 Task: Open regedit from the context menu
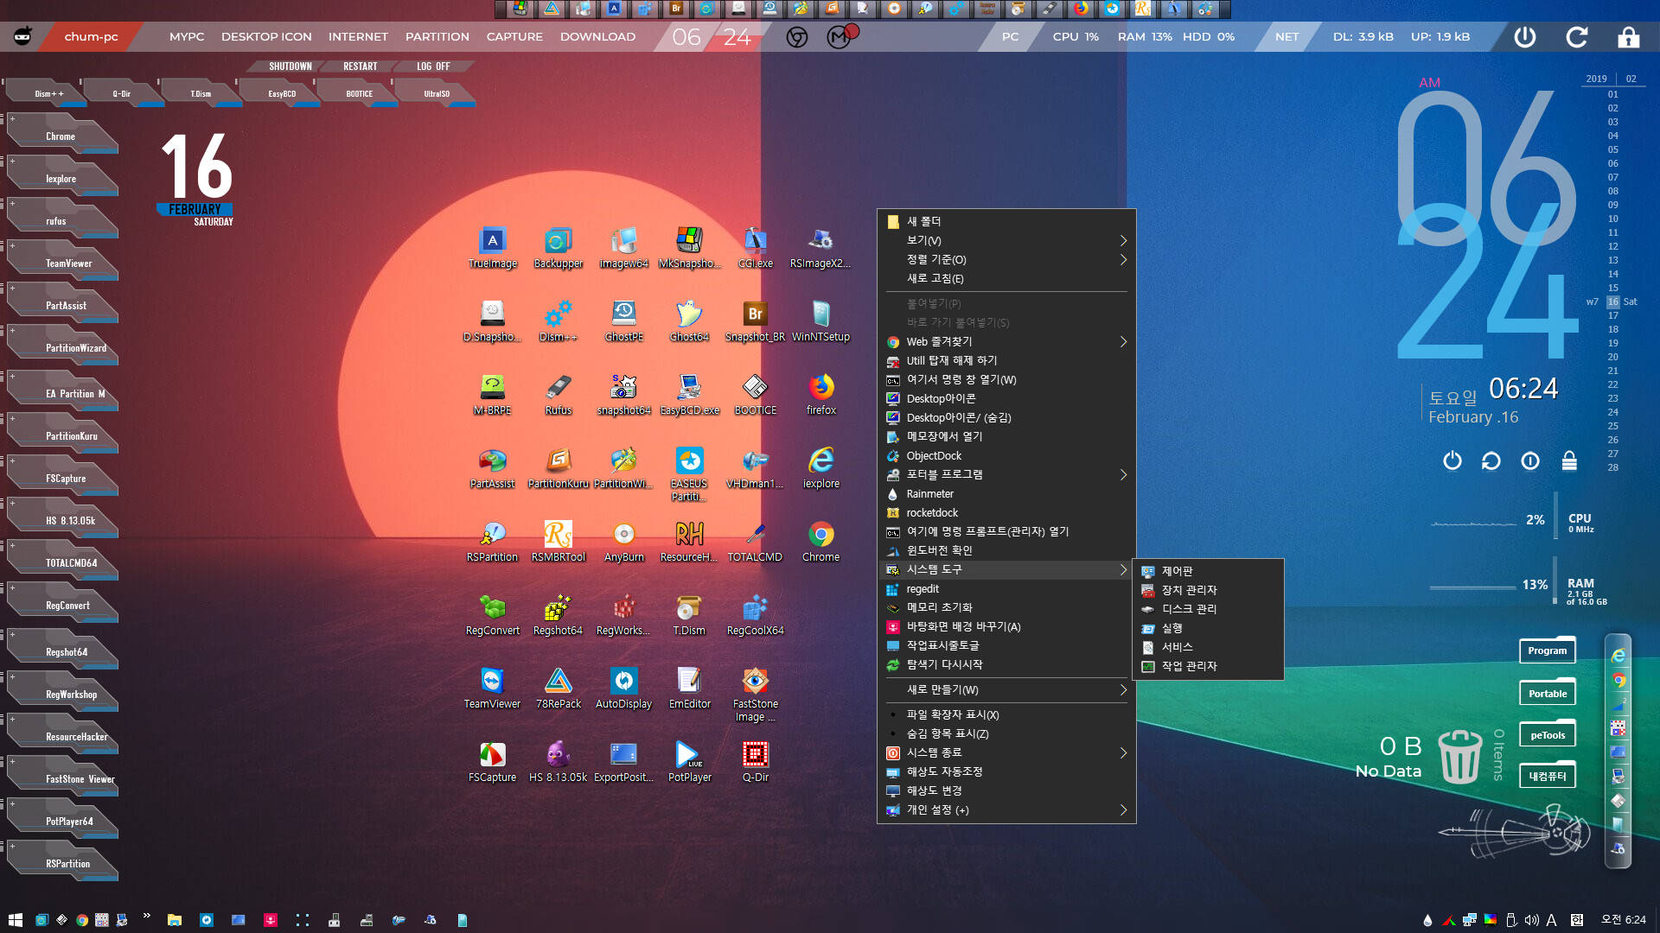1006,588
